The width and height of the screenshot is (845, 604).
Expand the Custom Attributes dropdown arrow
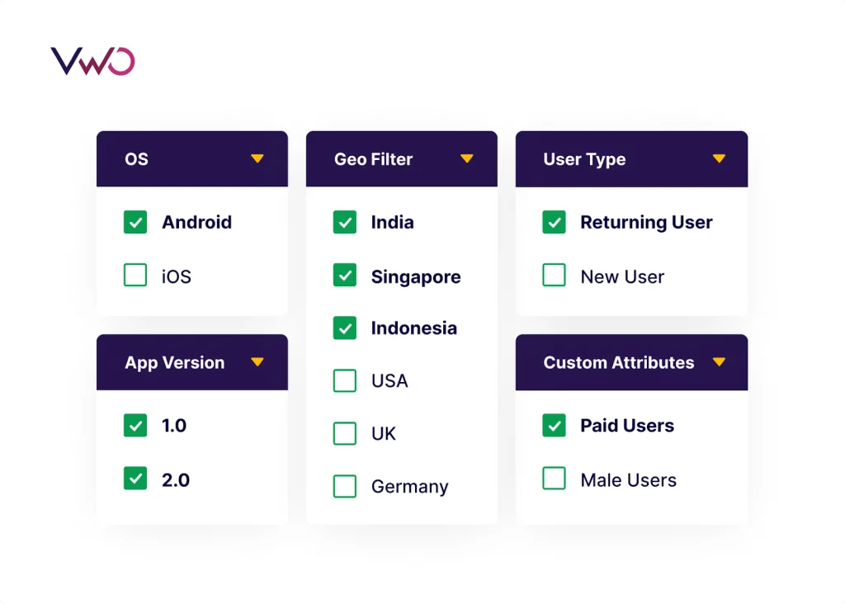coord(719,361)
